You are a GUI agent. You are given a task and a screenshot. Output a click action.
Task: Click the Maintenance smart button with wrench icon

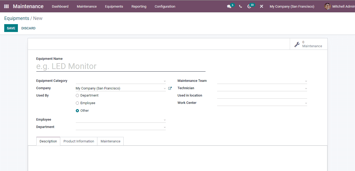[x=308, y=44]
